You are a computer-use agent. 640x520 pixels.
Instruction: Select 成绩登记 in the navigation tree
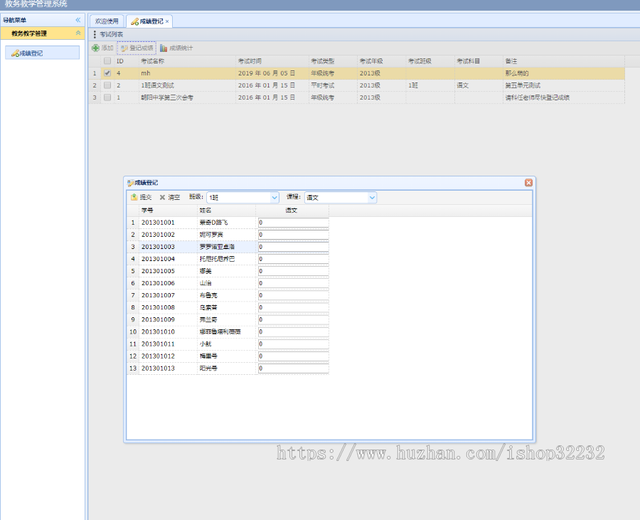point(31,53)
